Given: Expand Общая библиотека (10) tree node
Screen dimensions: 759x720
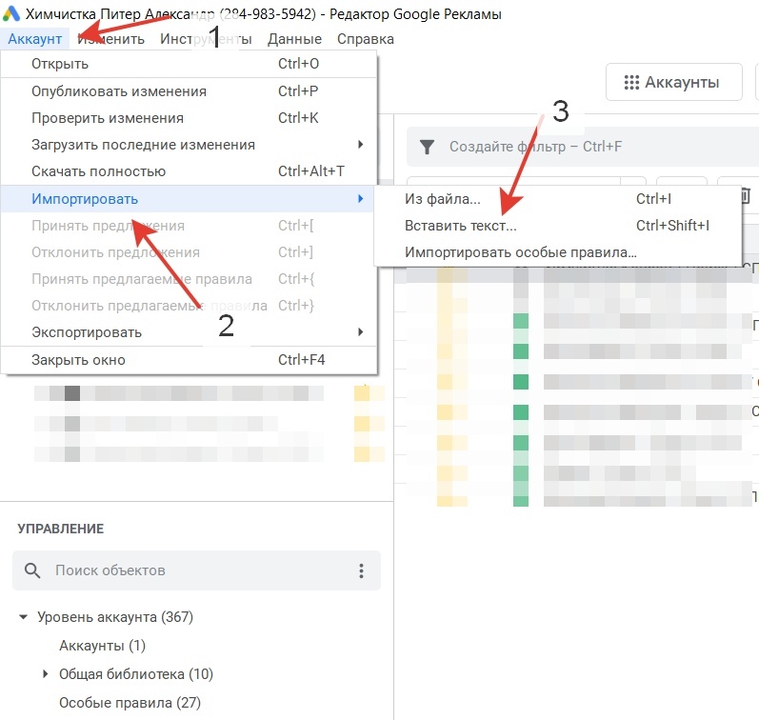Looking at the screenshot, I should (x=45, y=673).
